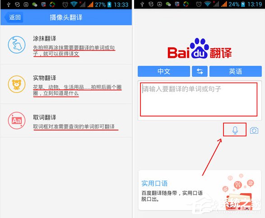Select the 实物翻译 title text

[x=44, y=78]
